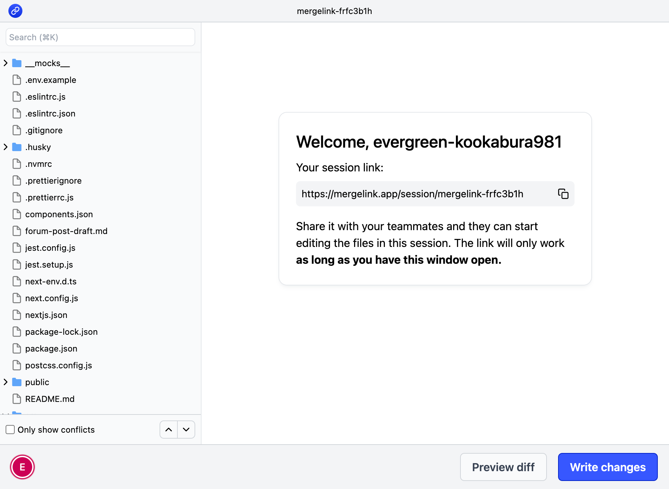Enable Only show conflicts checkbox
This screenshot has height=489, width=669.
coord(10,430)
